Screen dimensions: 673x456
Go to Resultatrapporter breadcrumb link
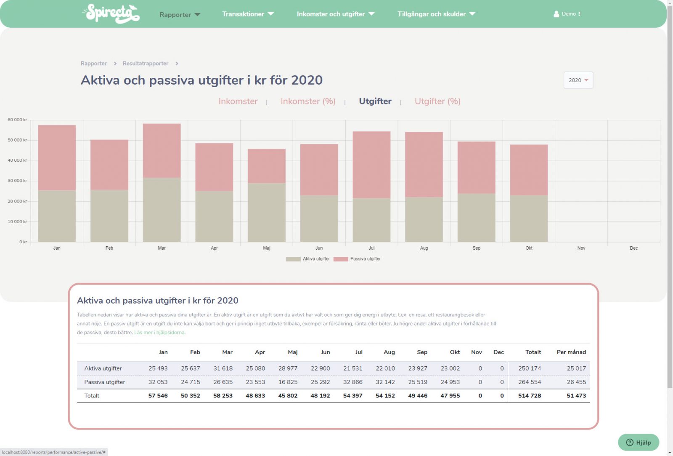[x=145, y=64]
